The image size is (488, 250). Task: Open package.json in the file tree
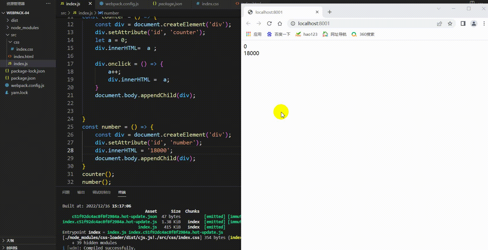coord(23,78)
